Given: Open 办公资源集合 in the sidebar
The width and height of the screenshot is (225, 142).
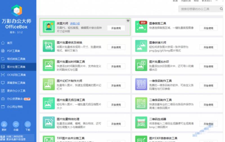Looking at the screenshot, I should tap(18, 99).
